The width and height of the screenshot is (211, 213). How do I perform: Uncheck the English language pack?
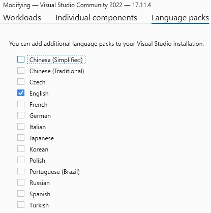[x=21, y=93]
